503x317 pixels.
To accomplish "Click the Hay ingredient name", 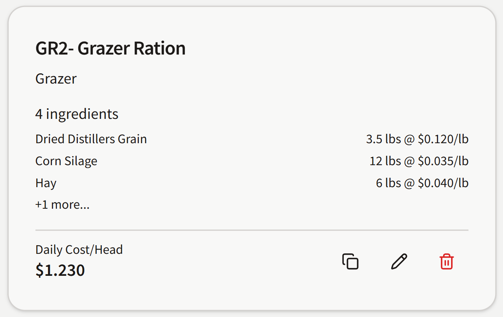I will pos(46,183).
